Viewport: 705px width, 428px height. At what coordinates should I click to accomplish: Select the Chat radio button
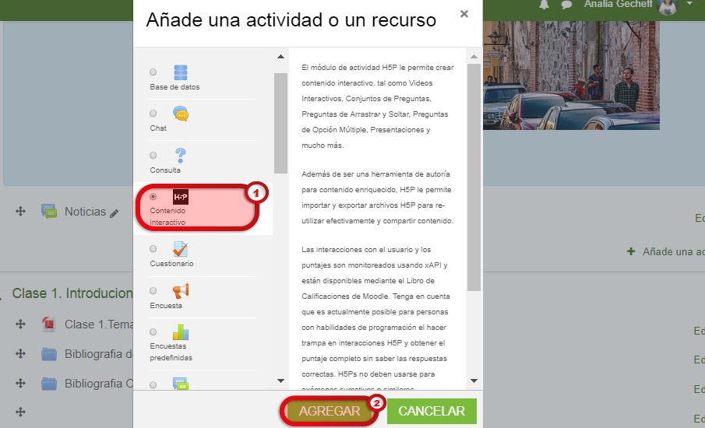(153, 113)
